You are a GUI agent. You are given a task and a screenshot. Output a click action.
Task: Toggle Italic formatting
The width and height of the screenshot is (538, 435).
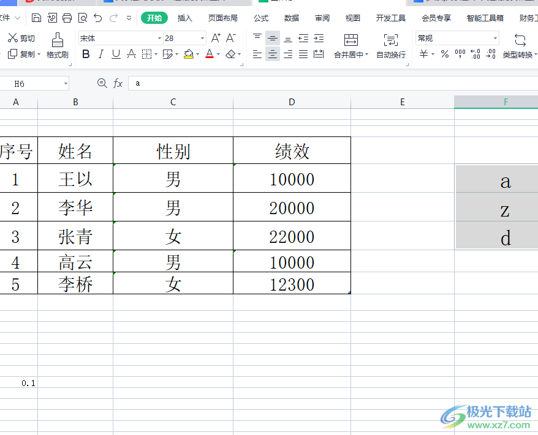click(101, 54)
